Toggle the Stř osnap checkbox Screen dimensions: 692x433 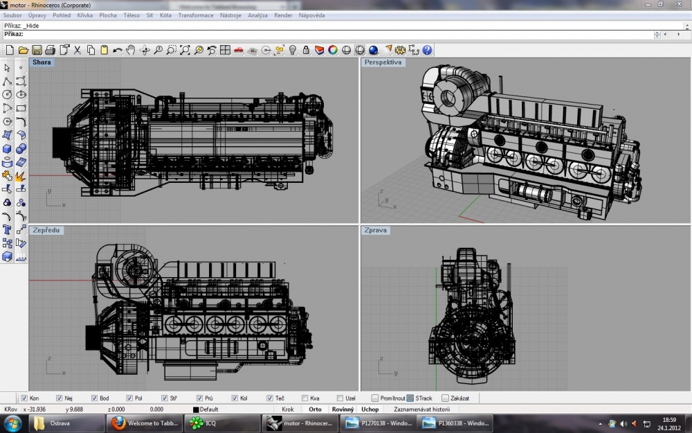pyautogui.click(x=164, y=398)
